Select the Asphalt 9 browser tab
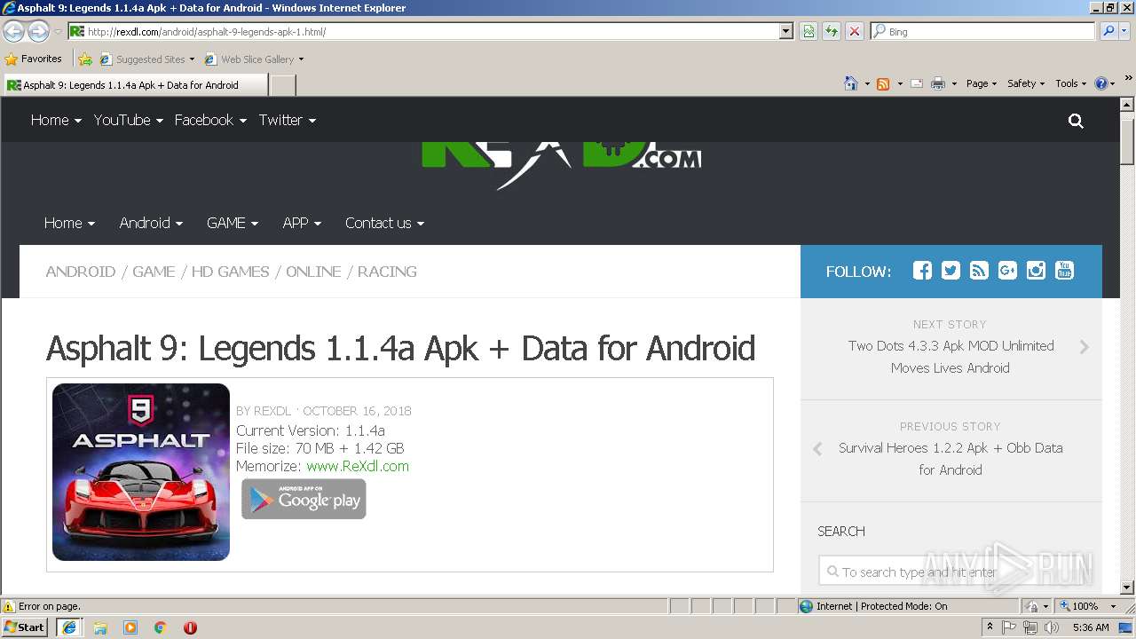Viewport: 1136px width, 639px height. click(135, 85)
